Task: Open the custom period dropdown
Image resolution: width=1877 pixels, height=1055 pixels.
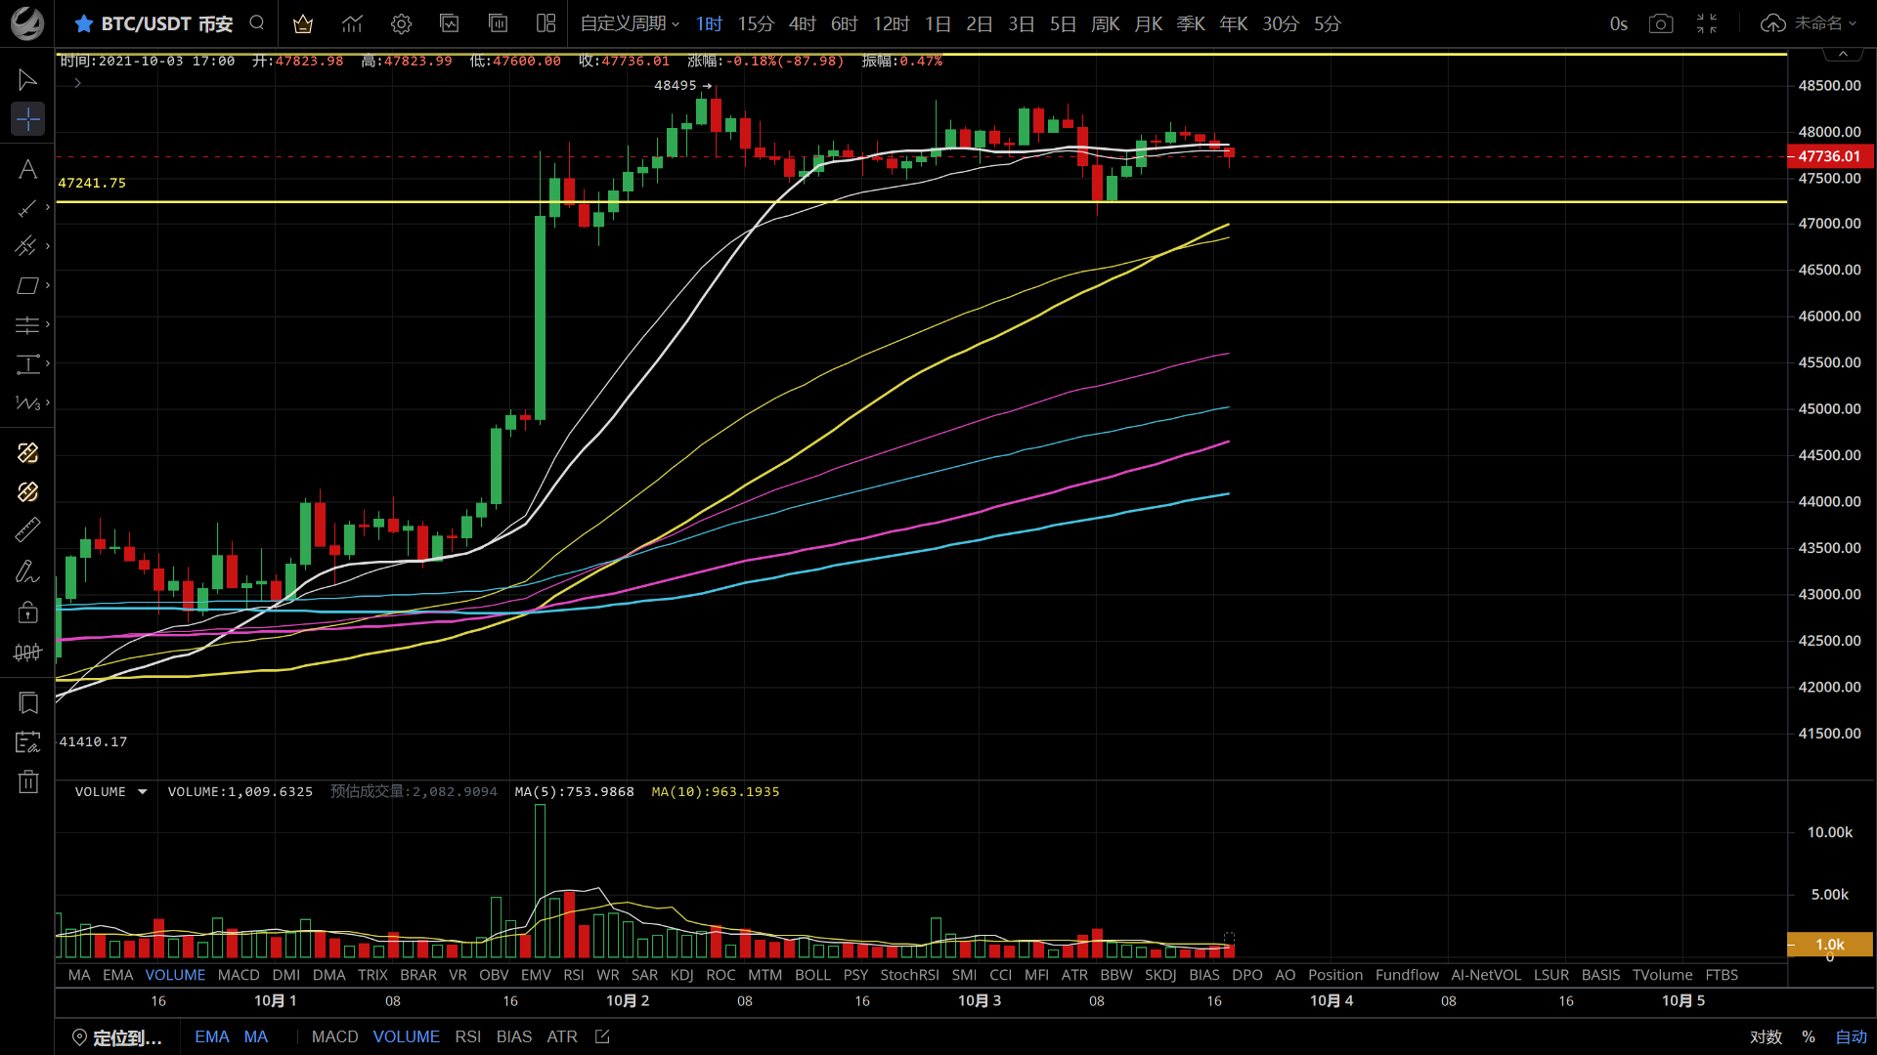Action: (x=629, y=23)
